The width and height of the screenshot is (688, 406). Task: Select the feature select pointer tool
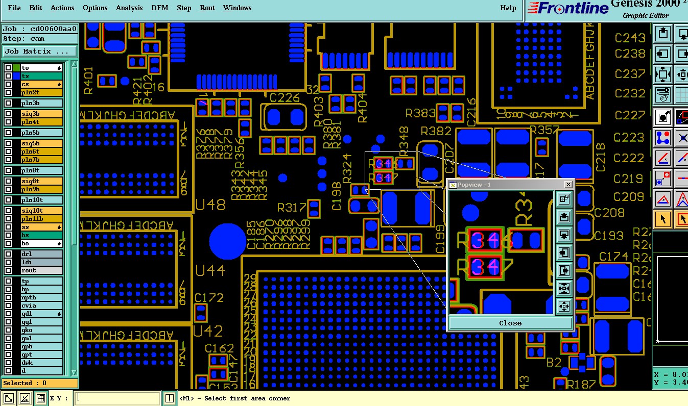[663, 219]
